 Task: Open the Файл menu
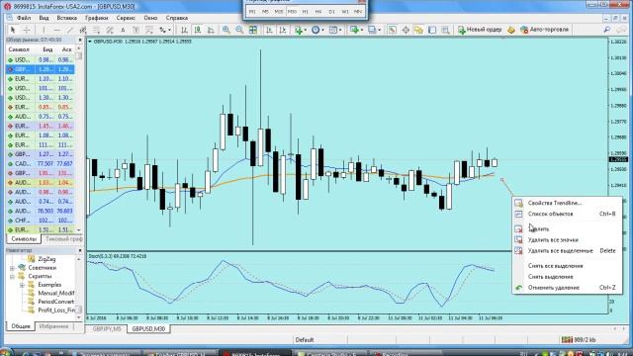click(x=24, y=18)
